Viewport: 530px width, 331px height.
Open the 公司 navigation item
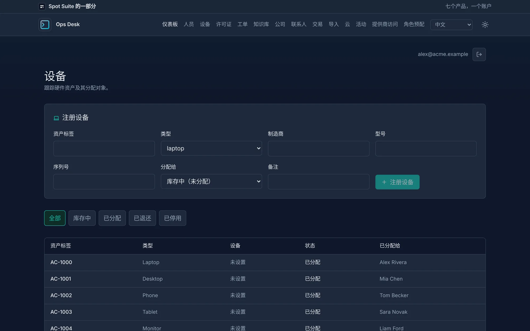click(280, 24)
